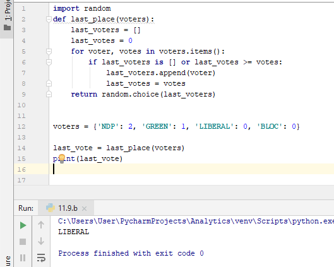The image size is (334, 267).
Task: Click the Pause output icon
Action: pos(23,258)
